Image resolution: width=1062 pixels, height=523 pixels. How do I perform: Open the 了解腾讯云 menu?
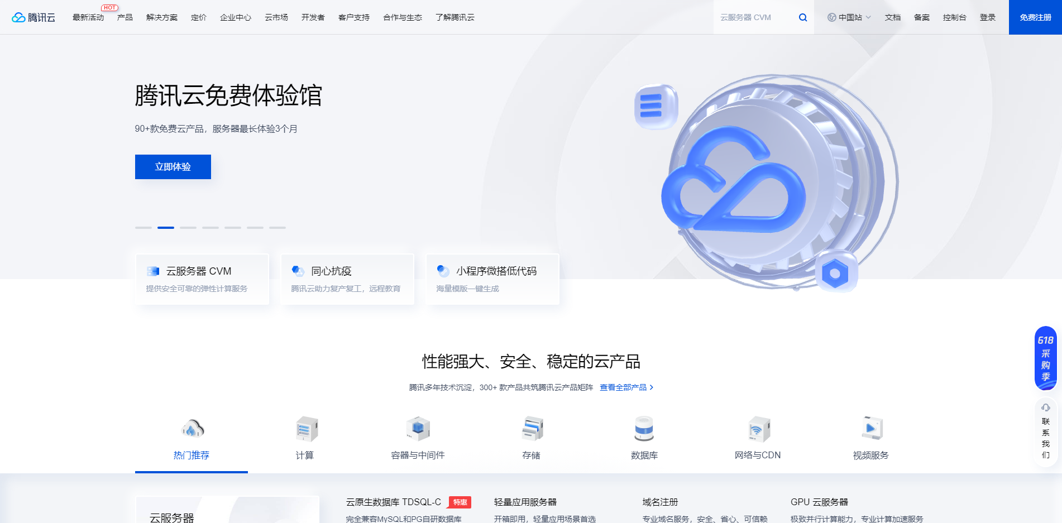tap(455, 17)
